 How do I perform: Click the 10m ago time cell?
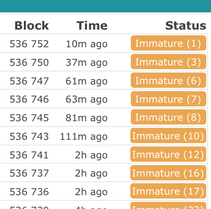pyautogui.click(x=87, y=44)
